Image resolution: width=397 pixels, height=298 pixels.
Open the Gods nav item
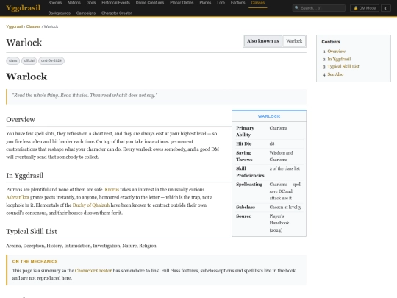tap(91, 3)
